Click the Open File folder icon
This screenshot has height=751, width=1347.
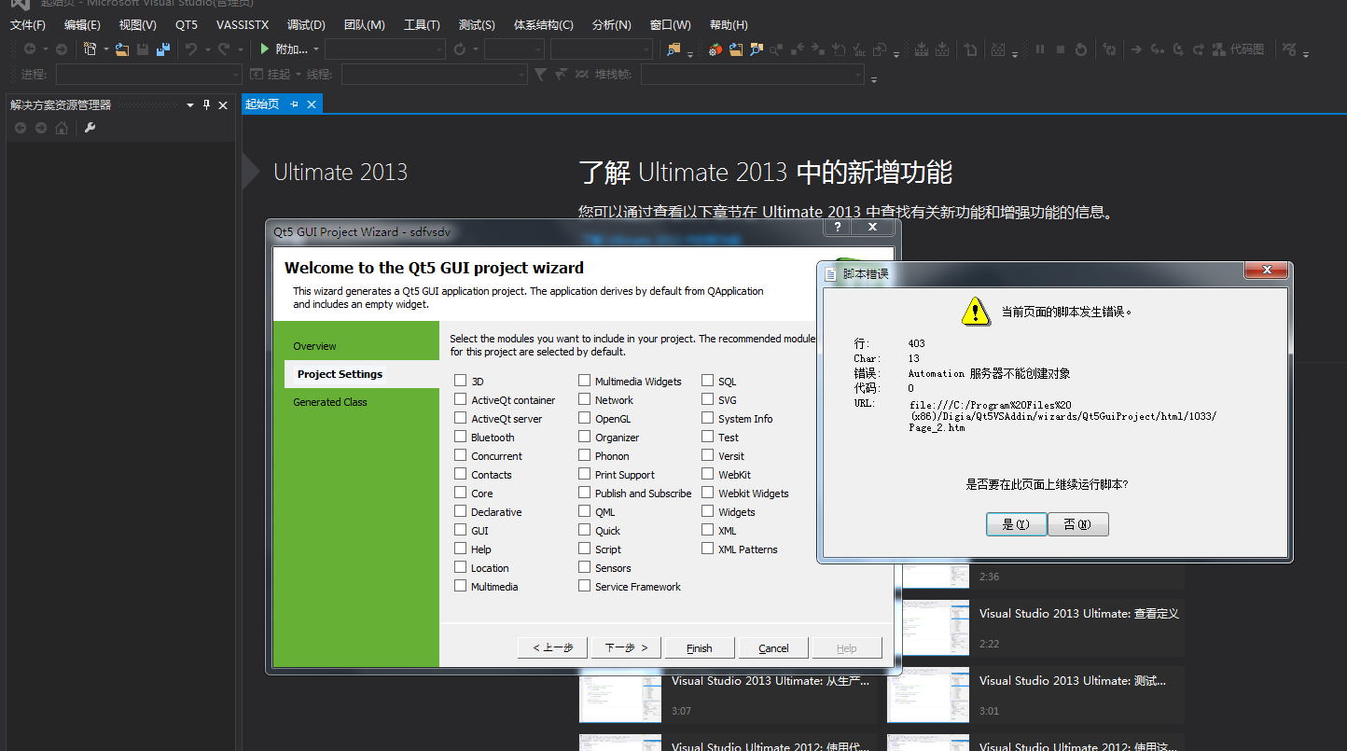(x=122, y=49)
